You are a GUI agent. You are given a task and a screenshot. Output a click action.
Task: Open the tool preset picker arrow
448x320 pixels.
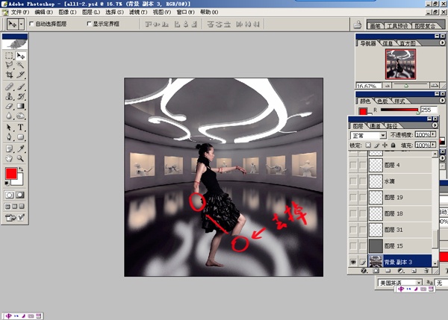(21, 25)
